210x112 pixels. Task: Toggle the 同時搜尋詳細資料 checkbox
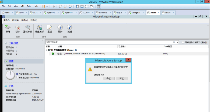[183, 42]
